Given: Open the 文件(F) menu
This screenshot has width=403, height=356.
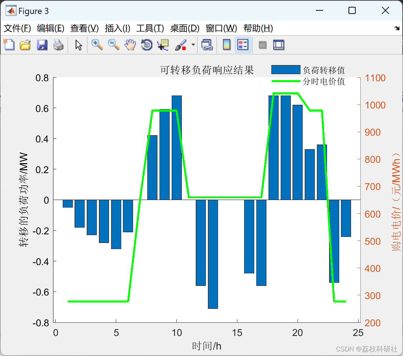Looking at the screenshot, I should (x=17, y=28).
